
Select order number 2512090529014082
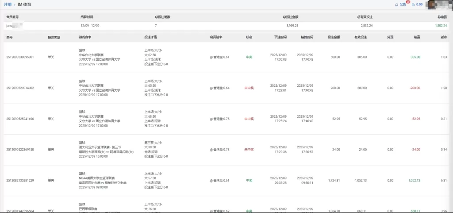[20, 88]
